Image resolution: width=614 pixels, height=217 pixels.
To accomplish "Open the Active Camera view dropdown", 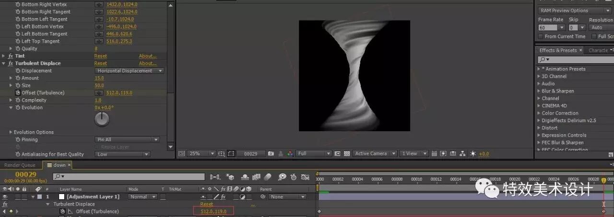I will pyautogui.click(x=375, y=154).
